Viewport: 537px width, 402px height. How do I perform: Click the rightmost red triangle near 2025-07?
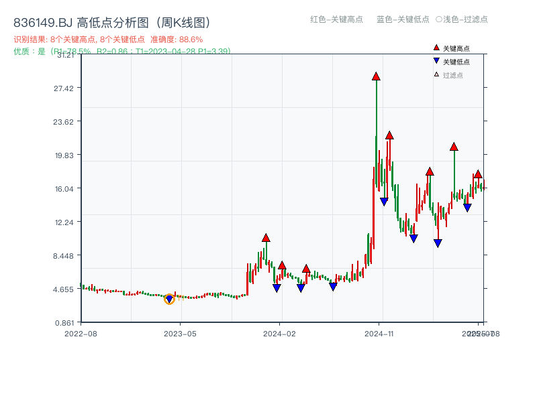478,174
